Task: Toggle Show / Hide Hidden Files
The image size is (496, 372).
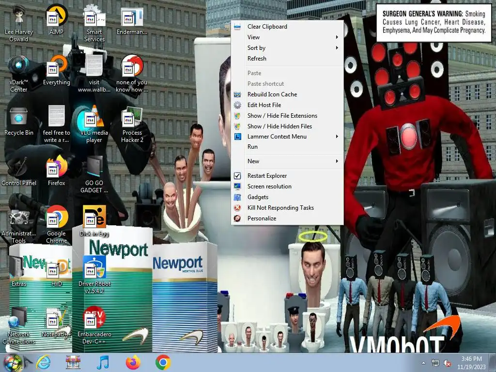Action: click(287, 126)
